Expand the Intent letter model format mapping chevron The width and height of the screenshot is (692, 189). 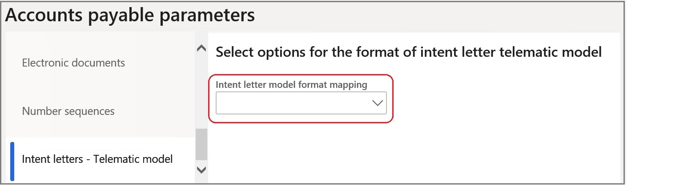[377, 103]
